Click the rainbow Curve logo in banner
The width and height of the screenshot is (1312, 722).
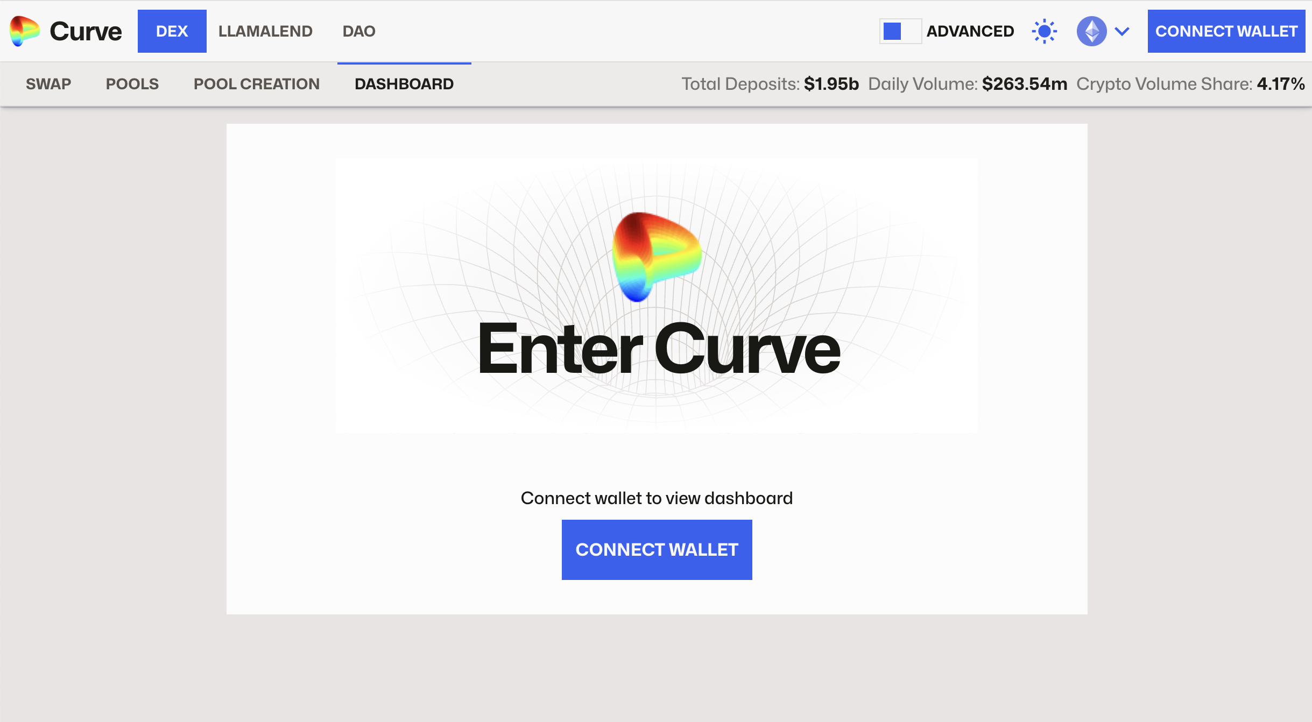656,257
